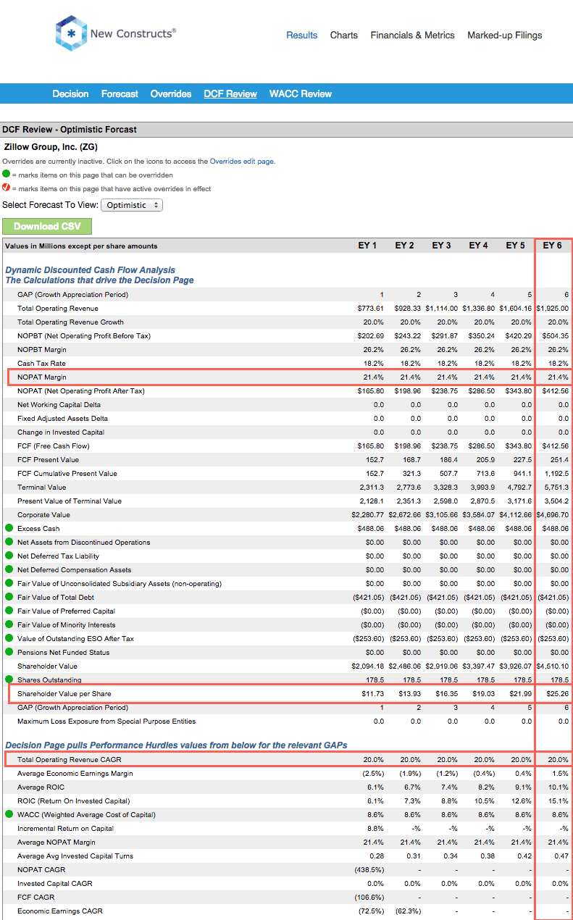
Task: Switch to the WACC Review tab
Action: (x=301, y=93)
